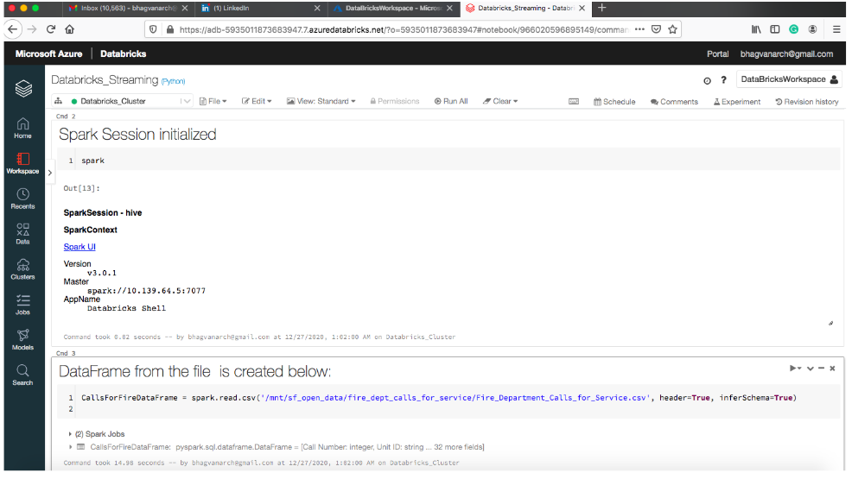Bookmark this page with the star icon
This screenshot has width=852, height=479.
click(672, 29)
